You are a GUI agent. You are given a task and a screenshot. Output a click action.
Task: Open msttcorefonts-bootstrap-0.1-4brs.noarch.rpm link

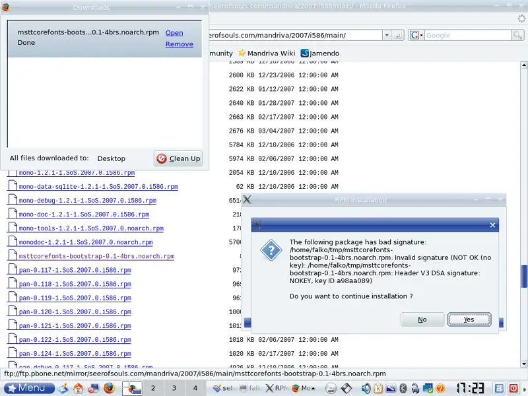[x=96, y=256]
